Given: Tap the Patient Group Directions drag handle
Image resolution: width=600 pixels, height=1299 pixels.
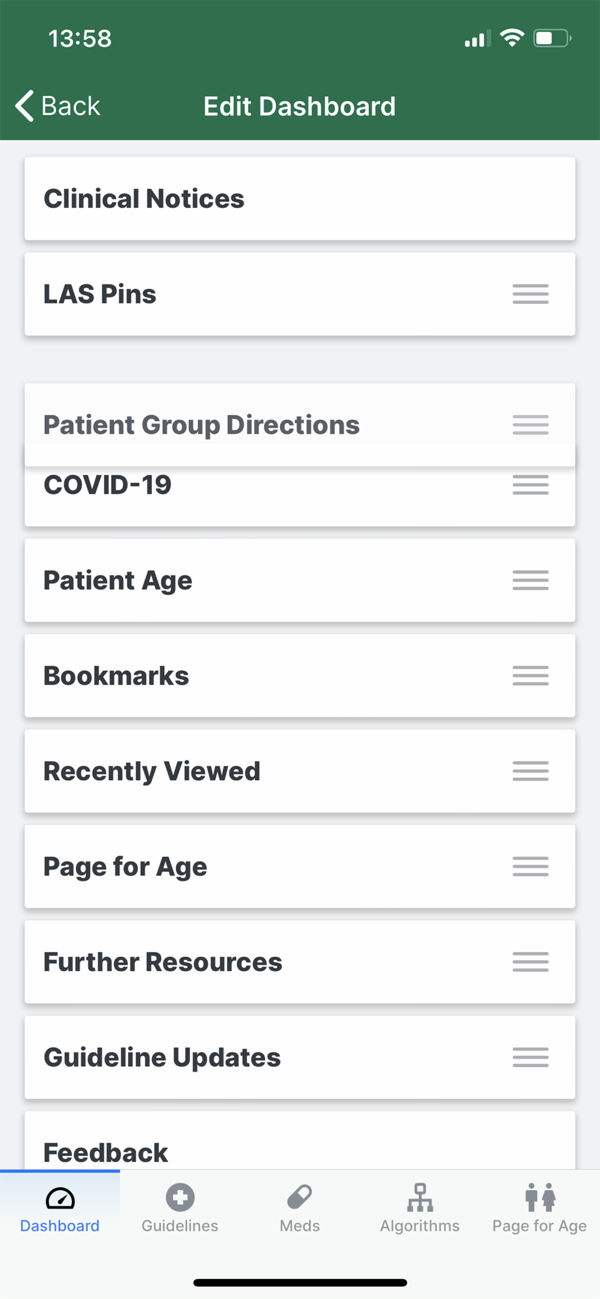Looking at the screenshot, I should coord(530,425).
